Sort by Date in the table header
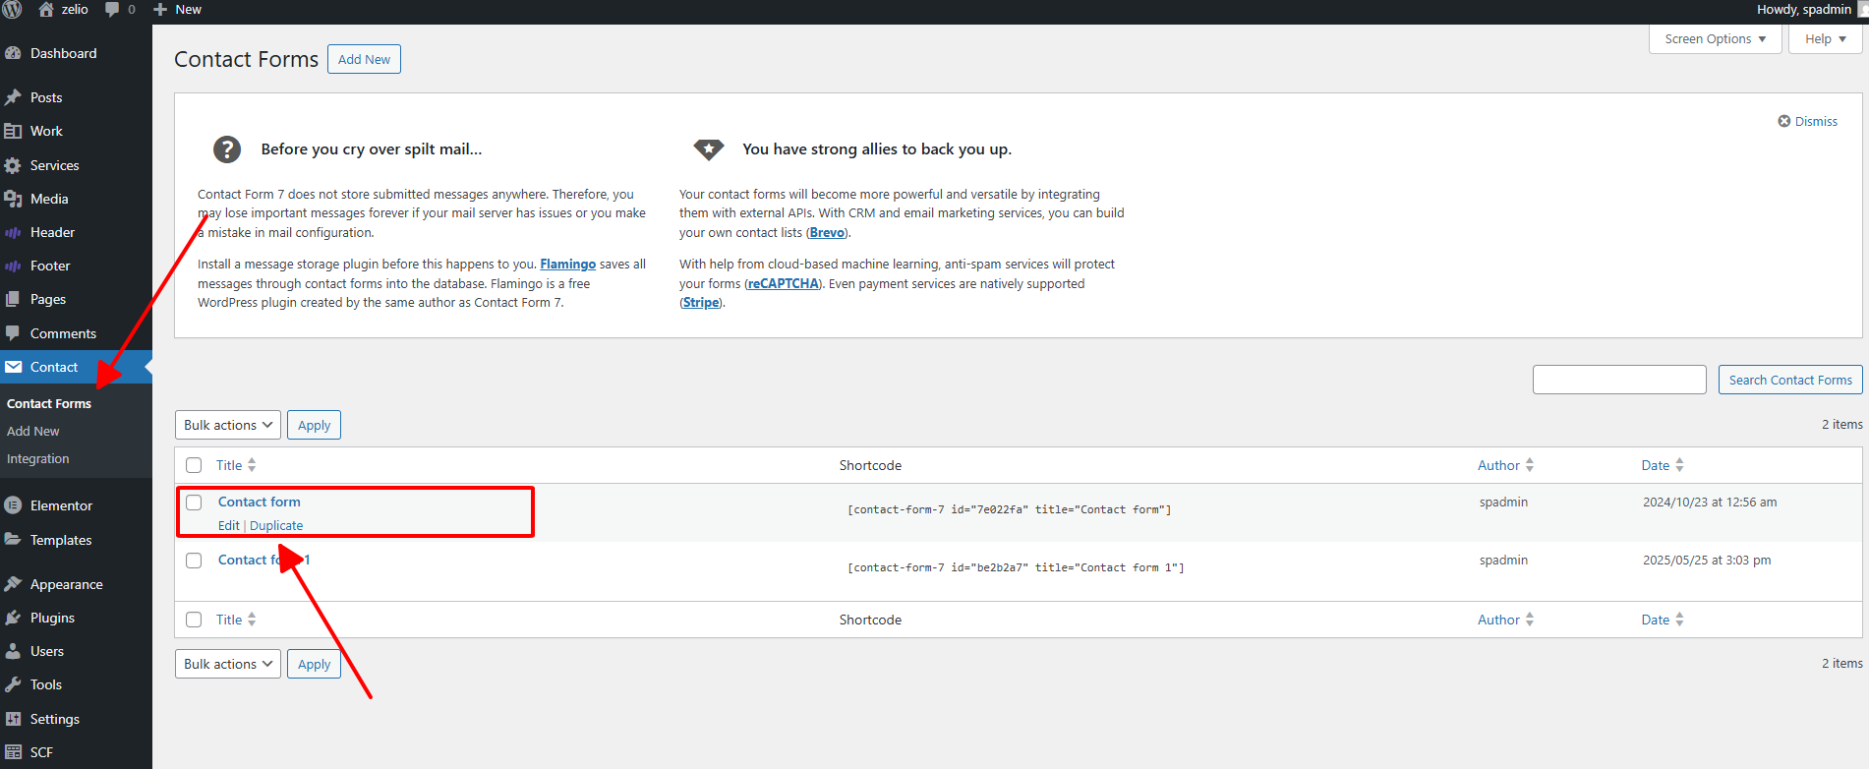 (x=1663, y=465)
